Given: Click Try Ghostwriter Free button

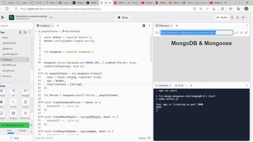Looking at the screenshot, I should point(14,125).
